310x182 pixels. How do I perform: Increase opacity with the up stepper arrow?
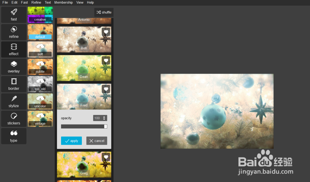coord(104,117)
